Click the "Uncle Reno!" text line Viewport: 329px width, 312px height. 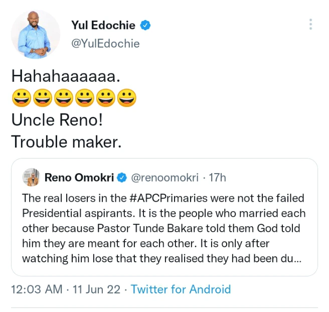click(x=58, y=120)
